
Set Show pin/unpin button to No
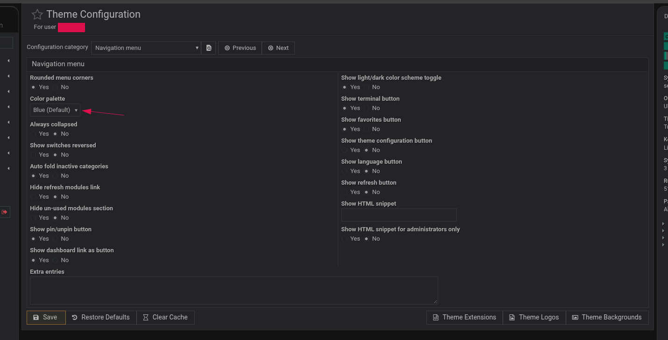click(x=55, y=239)
